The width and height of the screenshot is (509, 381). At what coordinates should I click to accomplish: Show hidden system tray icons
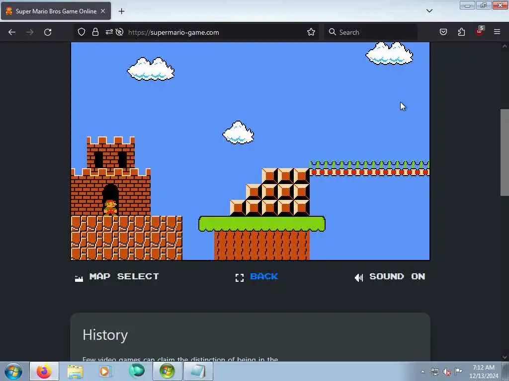(x=423, y=372)
